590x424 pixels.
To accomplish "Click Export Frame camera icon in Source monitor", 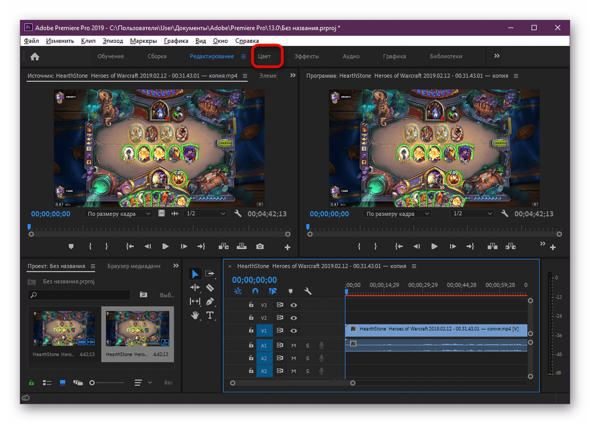I will pos(260,246).
